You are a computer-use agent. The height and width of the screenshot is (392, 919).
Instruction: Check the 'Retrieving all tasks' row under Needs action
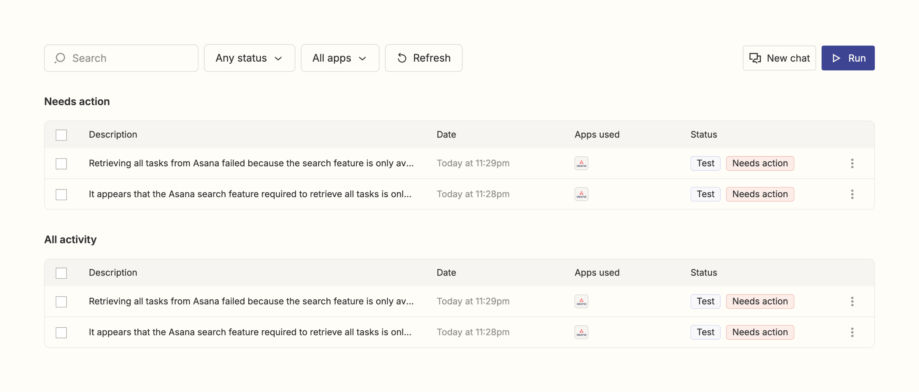[61, 164]
